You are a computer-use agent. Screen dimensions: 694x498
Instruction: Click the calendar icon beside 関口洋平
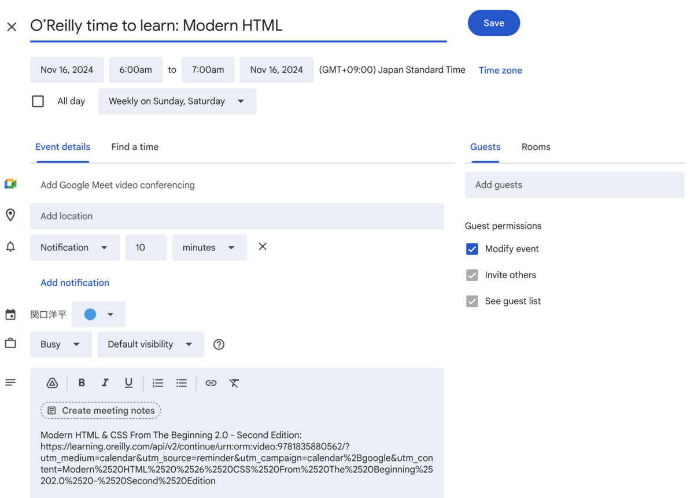10,315
